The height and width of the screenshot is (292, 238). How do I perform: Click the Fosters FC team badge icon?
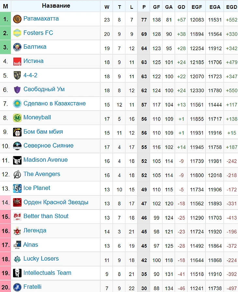[17, 33]
